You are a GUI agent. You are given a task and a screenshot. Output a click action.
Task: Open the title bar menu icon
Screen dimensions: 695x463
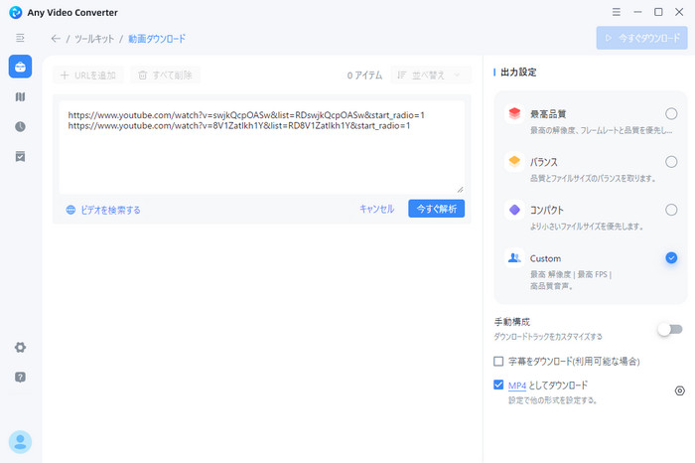pyautogui.click(x=617, y=12)
